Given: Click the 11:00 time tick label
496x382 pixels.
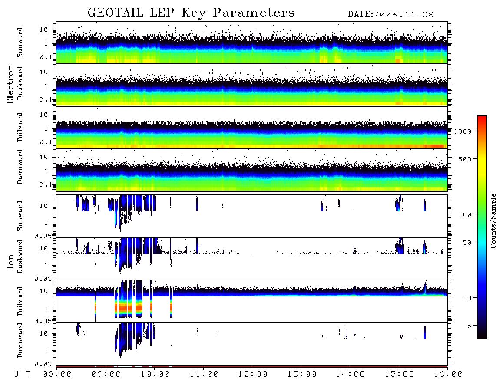Looking at the screenshot, I should pyautogui.click(x=204, y=375).
